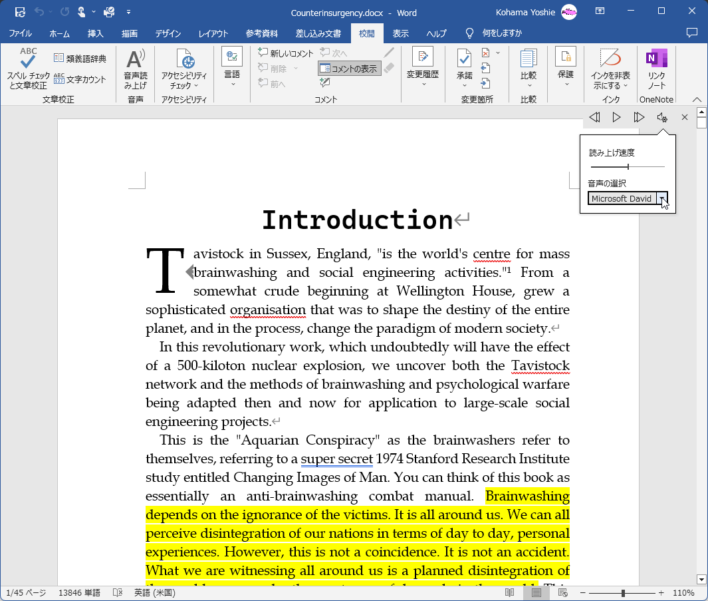Screen dimensions: 708x601
Task: Toggle the コメントの表示 button
Action: tap(350, 68)
